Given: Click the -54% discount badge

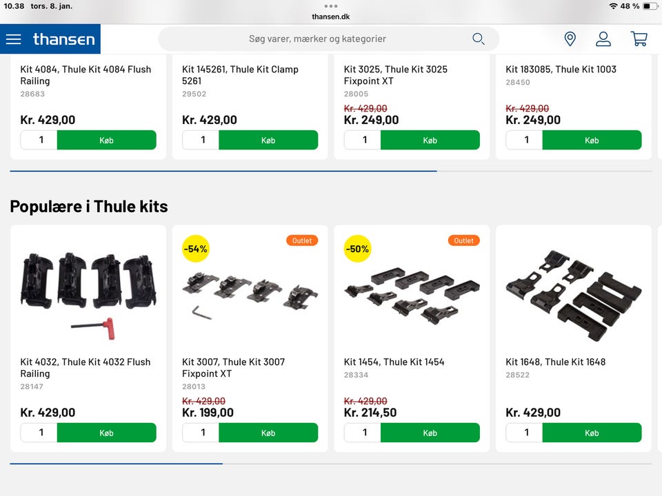Looking at the screenshot, I should pyautogui.click(x=195, y=249).
